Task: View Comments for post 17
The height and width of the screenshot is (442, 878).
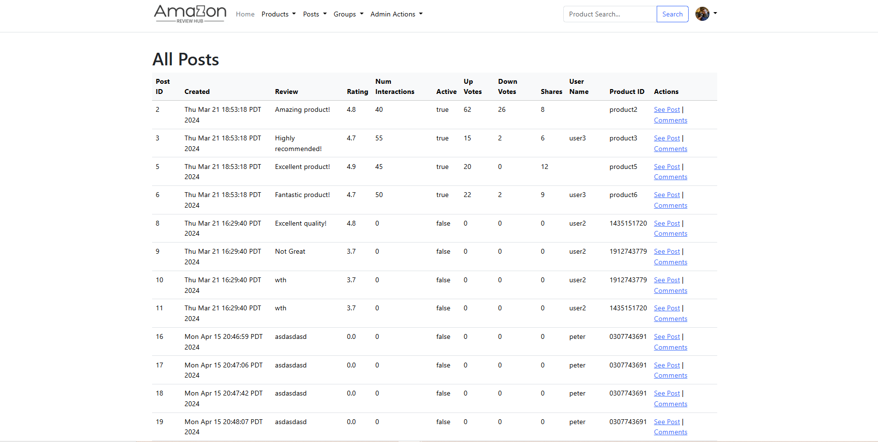Action: [671, 375]
